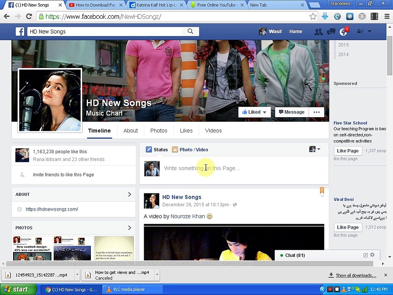Go back in browser history
This screenshot has width=393, height=295.
[7, 16]
